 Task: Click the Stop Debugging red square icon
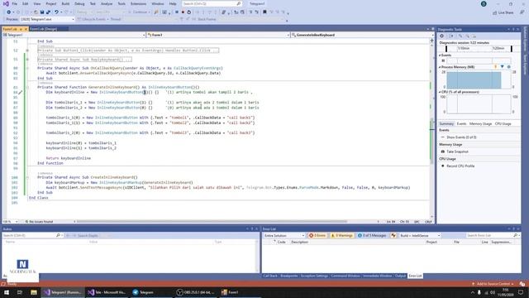tap(183, 12)
